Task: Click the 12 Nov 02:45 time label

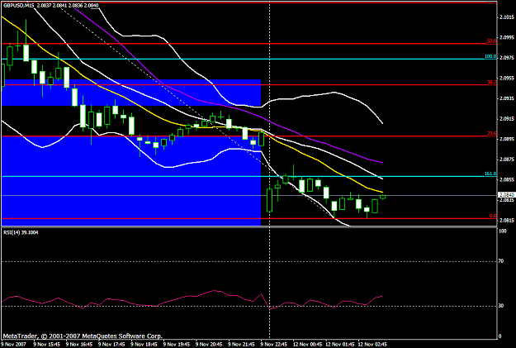Action: coord(372,345)
